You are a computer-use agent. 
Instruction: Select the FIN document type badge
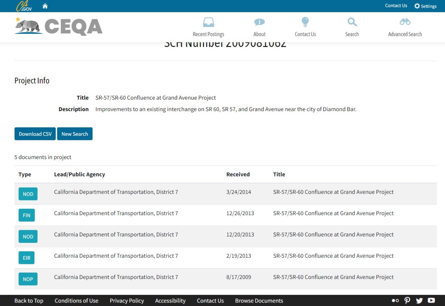coord(26,215)
